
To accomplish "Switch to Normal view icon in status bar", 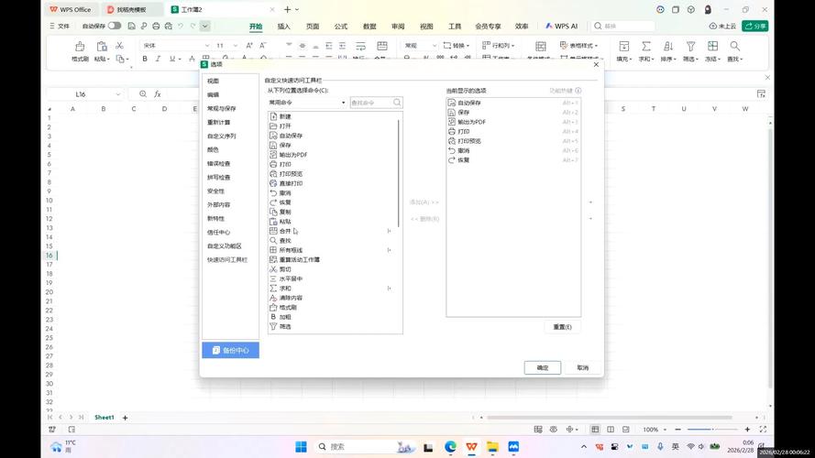I will [595, 430].
